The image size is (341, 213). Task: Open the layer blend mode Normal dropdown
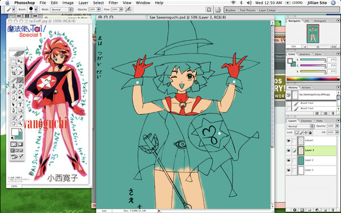coord(300,126)
